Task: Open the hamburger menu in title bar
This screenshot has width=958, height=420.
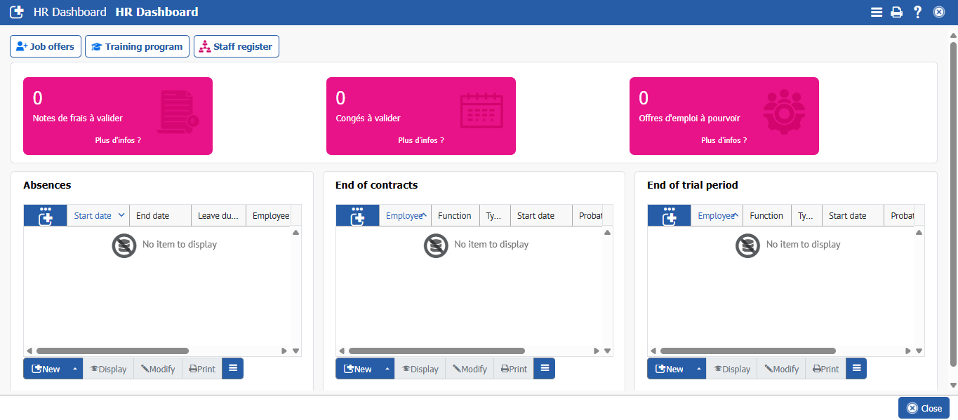Action: (x=876, y=12)
